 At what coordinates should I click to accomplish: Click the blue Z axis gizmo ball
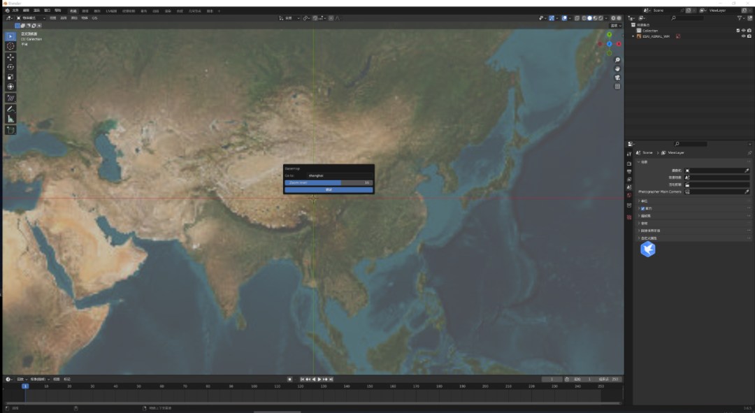click(x=609, y=44)
